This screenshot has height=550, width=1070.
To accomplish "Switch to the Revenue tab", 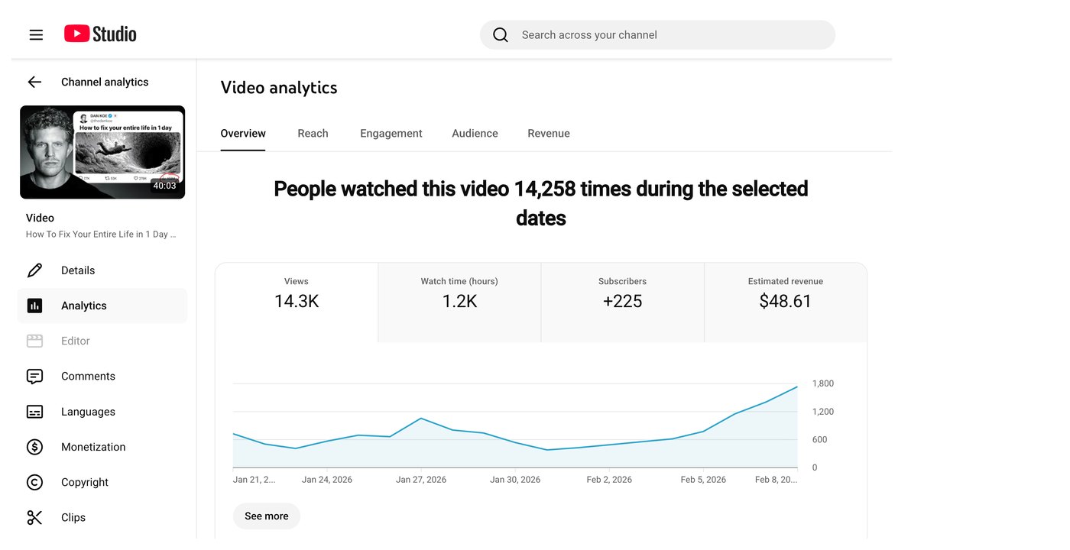I will point(549,134).
